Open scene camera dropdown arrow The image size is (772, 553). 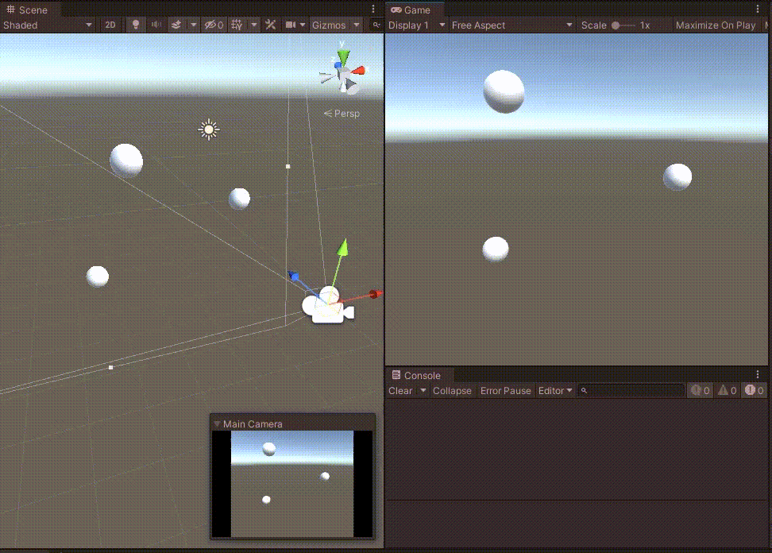(x=303, y=25)
